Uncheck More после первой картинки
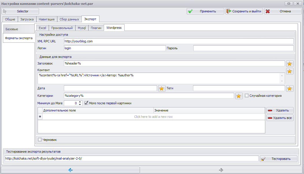The height and width of the screenshot is (174, 304). pos(86,103)
